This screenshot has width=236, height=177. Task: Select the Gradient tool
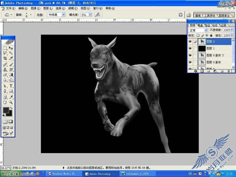coord(11,75)
